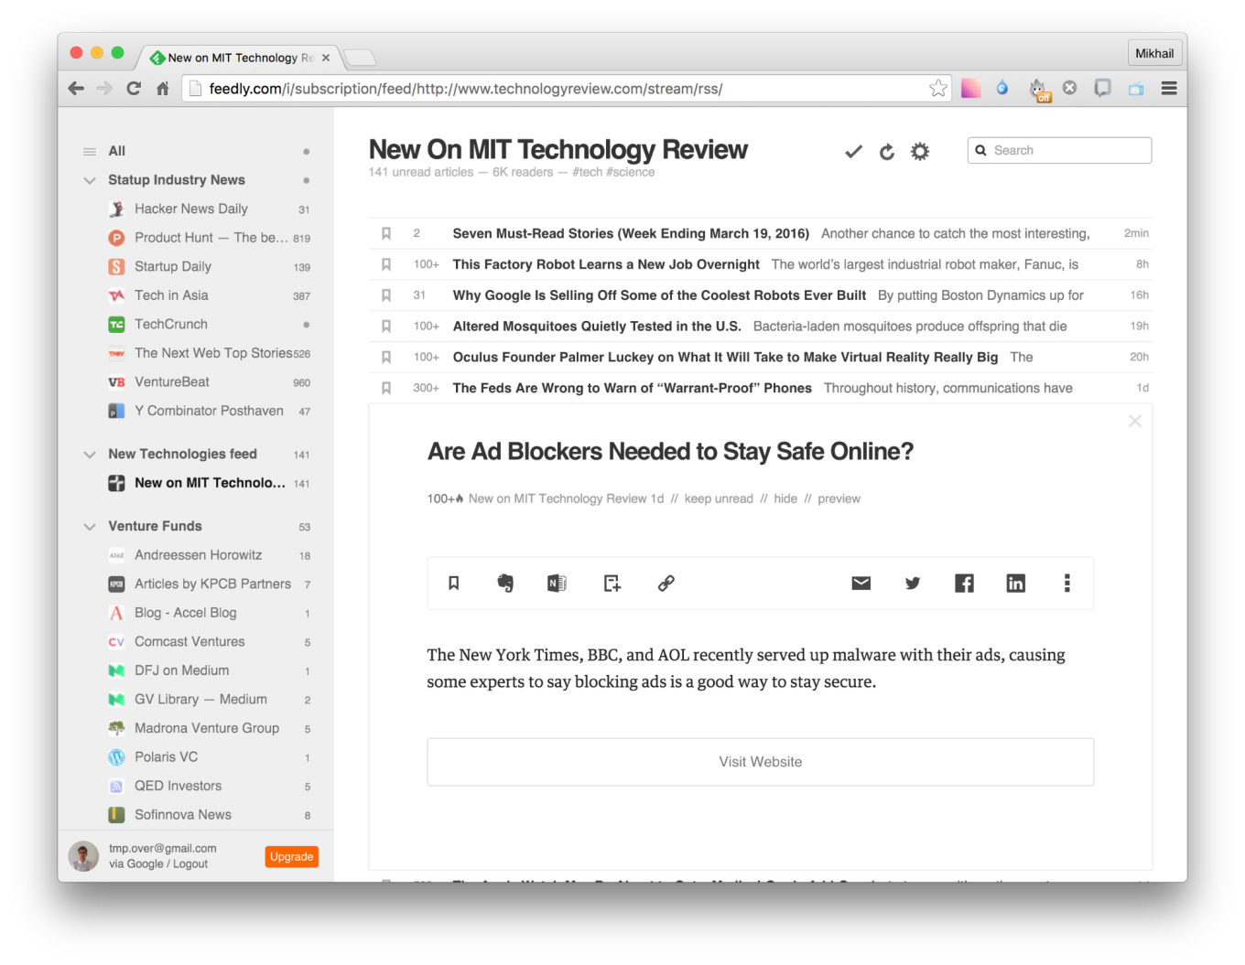Image resolution: width=1245 pixels, height=965 pixels.
Task: Open a new browser tab
Action: point(360,59)
